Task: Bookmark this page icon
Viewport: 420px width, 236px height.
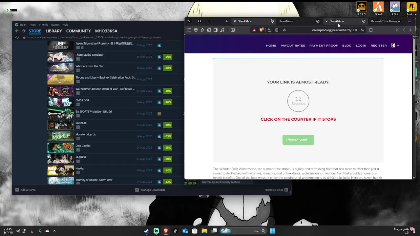Action: [371, 30]
